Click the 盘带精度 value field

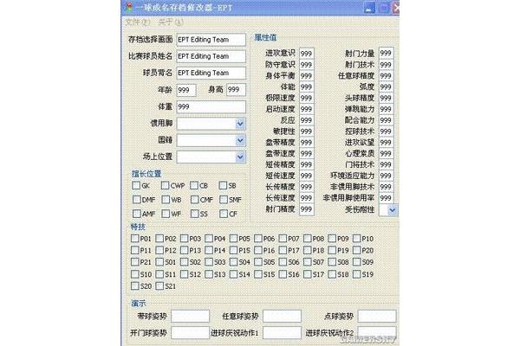click(307, 143)
